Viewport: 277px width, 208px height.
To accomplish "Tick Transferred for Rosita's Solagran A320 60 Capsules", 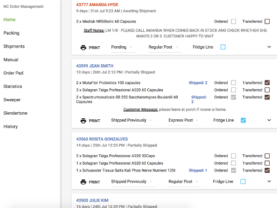I will 267,163.
